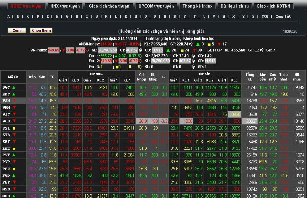Click the Tổng KL column header
The image size is (307, 198).
click(250, 77)
